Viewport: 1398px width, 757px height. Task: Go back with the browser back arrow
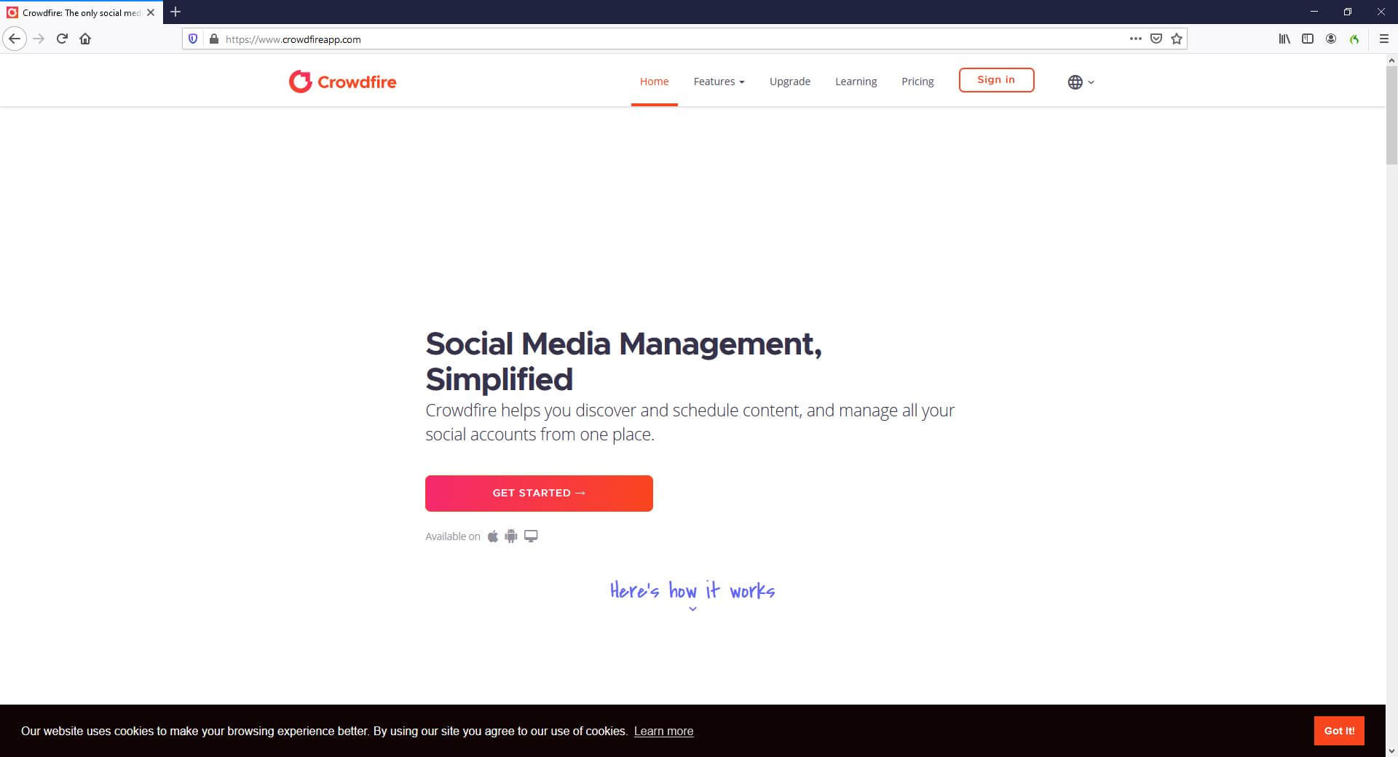point(15,39)
